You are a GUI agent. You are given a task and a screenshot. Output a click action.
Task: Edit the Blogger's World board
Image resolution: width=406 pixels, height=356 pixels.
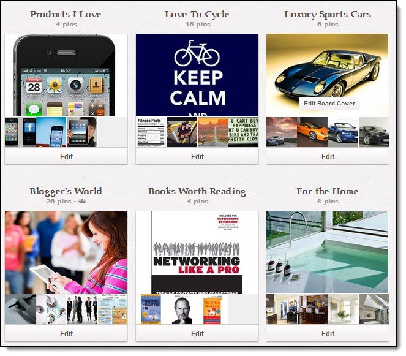pos(66,333)
